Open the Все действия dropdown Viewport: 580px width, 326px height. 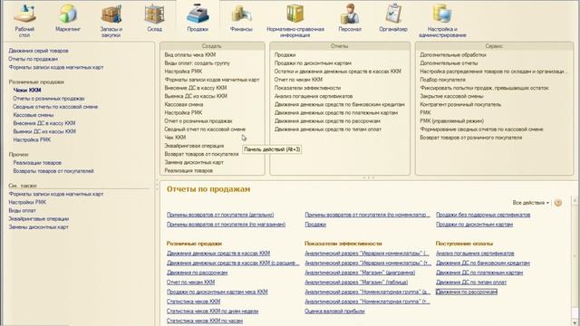531,203
